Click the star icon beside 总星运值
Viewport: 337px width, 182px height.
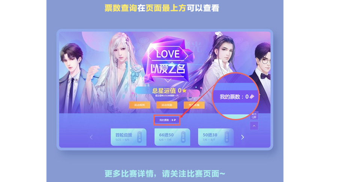tap(184, 91)
